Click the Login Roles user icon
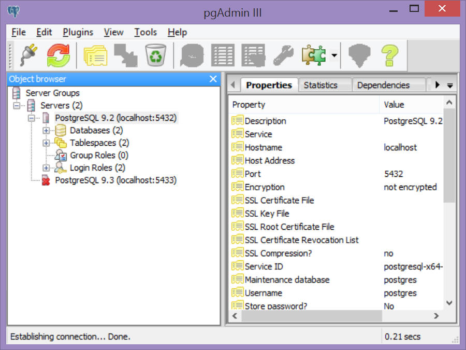The width and height of the screenshot is (466, 350). [61, 168]
